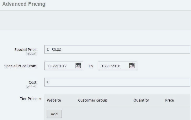Click the [global] scope note under Special Price
Viewport: 191px width, 120px height.
[x=31, y=54]
